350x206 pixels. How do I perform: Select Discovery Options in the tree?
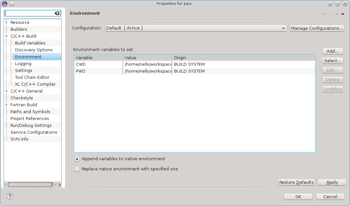34,50
